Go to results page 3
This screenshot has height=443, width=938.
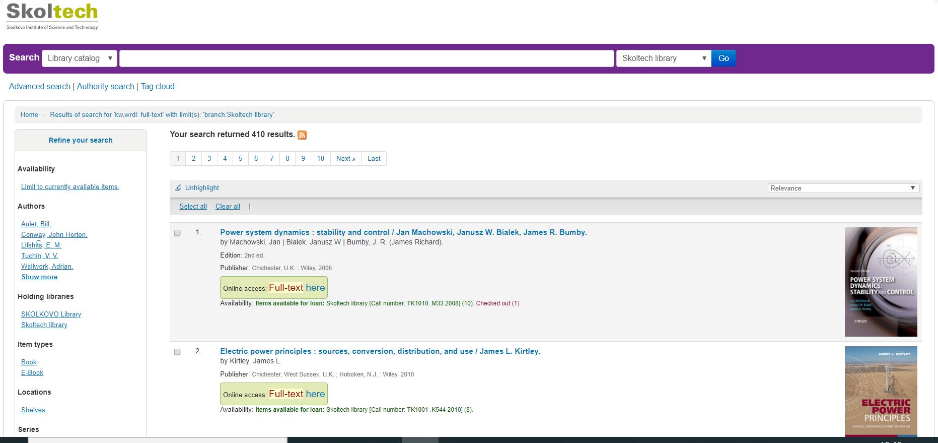click(209, 158)
